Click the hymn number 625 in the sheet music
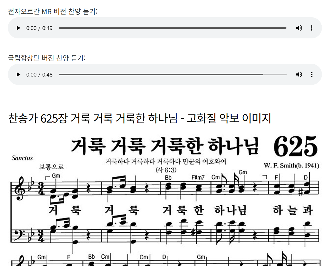Viewport: 329px width, 266px height. tap(295, 146)
